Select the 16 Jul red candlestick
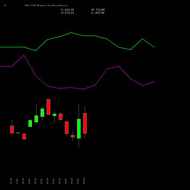This screenshot has height=190, width=190. click(x=12, y=130)
